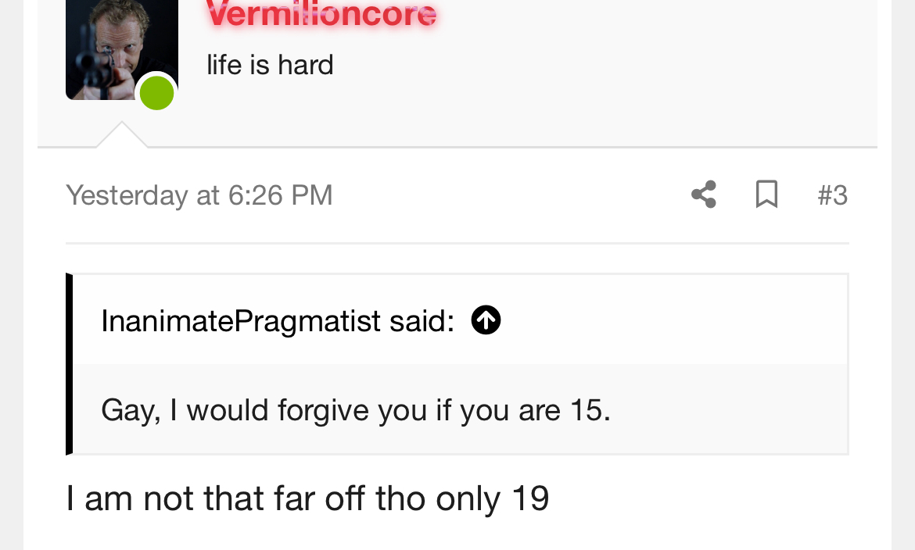The image size is (915, 550).
Task: Open the "Yesterday at 6:26 PM" timestamp link
Action: 199,195
